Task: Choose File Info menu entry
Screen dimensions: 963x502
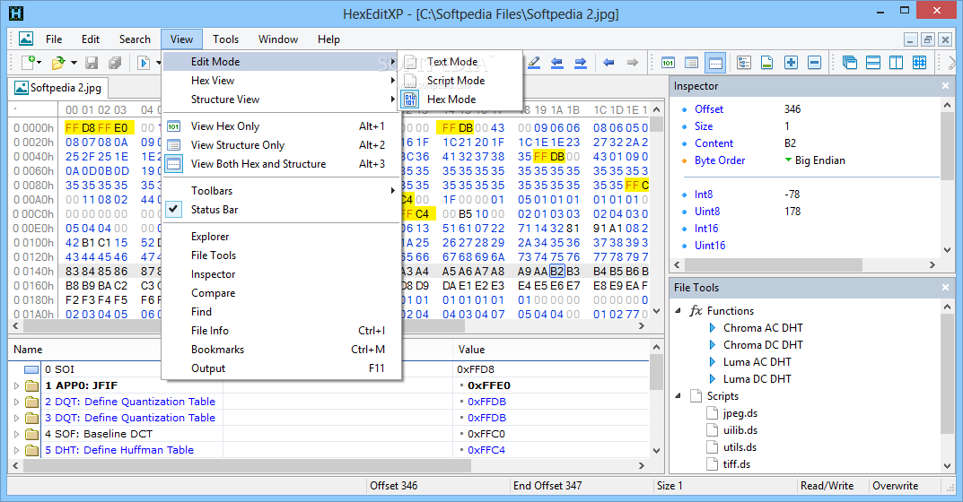Action: coord(281,330)
